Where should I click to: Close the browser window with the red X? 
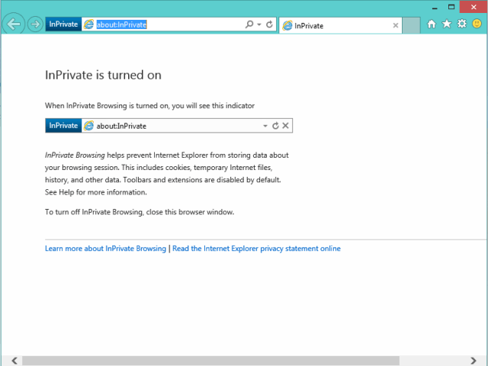tap(474, 7)
